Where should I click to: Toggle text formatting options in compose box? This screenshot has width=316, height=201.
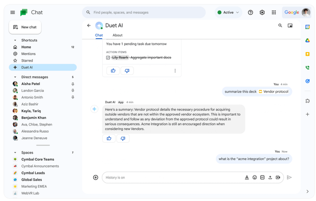coord(246,178)
